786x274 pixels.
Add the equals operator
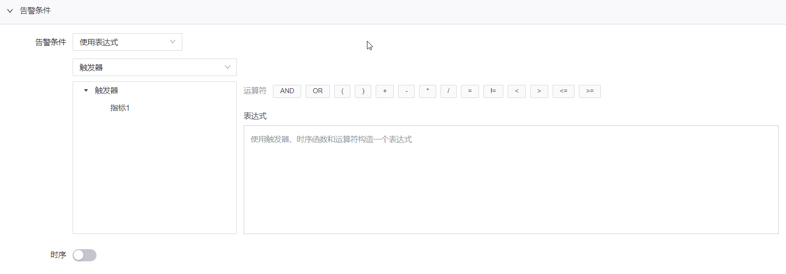click(470, 91)
